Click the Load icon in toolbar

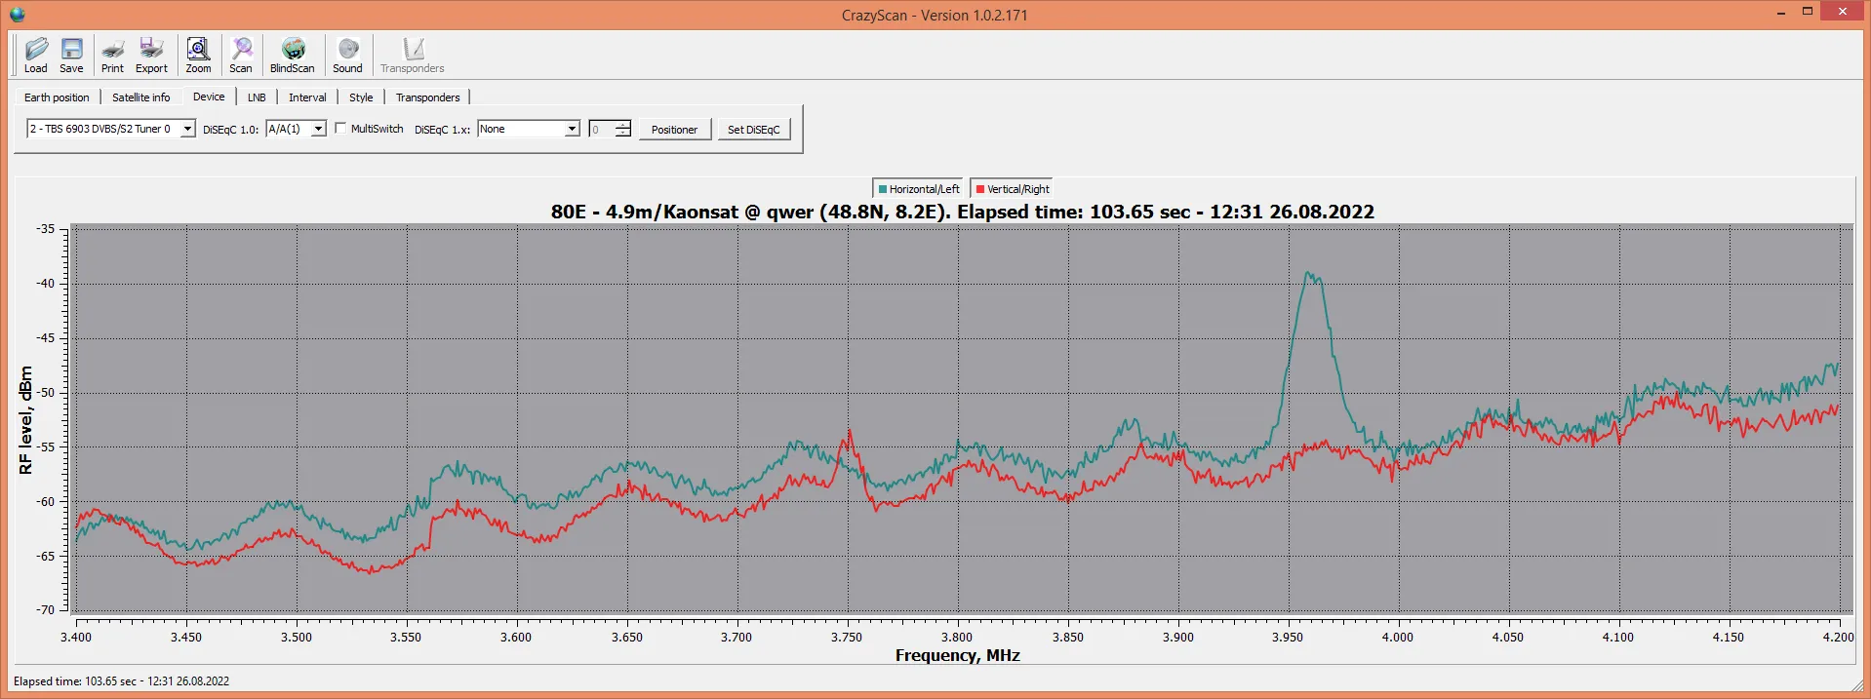point(36,56)
